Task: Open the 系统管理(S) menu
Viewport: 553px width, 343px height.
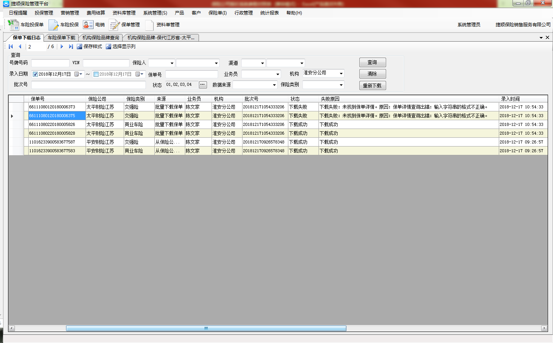Action: (x=155, y=13)
